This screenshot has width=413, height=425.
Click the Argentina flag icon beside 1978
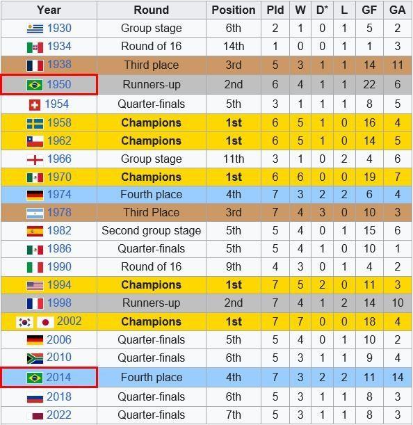(35, 214)
